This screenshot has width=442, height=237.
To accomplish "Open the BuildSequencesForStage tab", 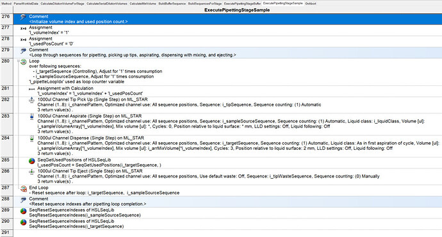I will 205,4.
